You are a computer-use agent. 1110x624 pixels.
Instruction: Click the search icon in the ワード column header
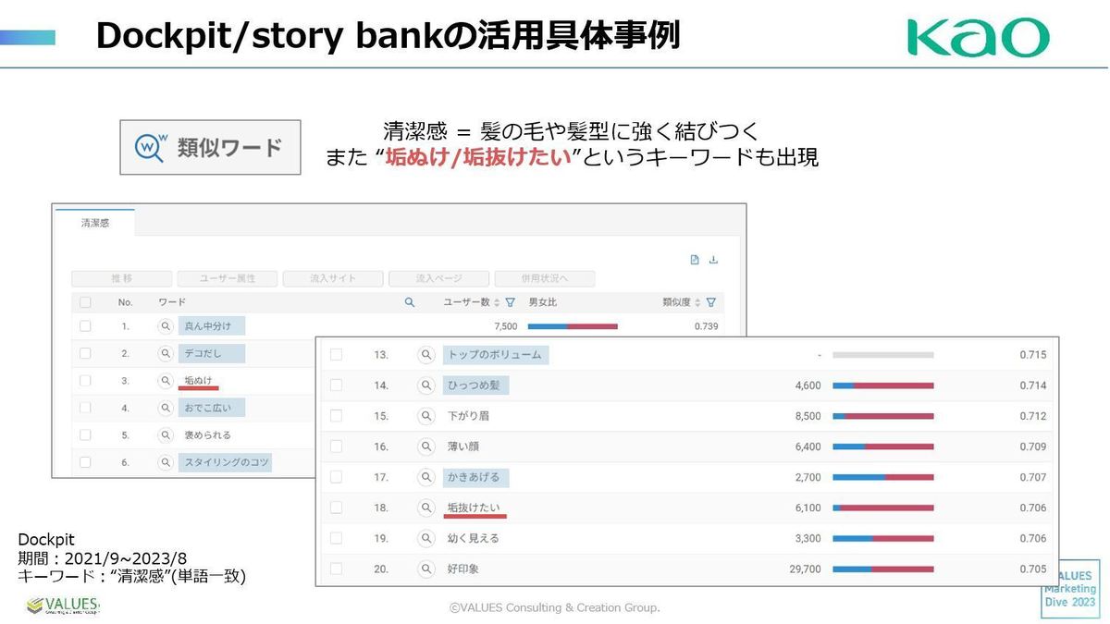click(x=410, y=302)
